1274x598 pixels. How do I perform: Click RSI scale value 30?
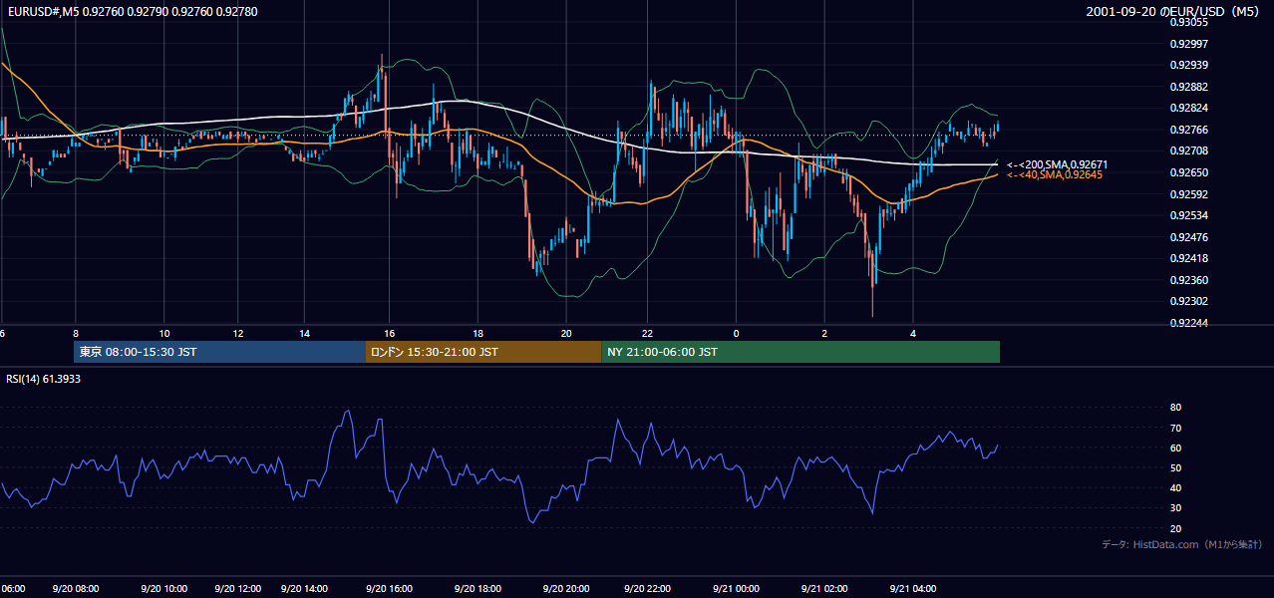(1175, 508)
